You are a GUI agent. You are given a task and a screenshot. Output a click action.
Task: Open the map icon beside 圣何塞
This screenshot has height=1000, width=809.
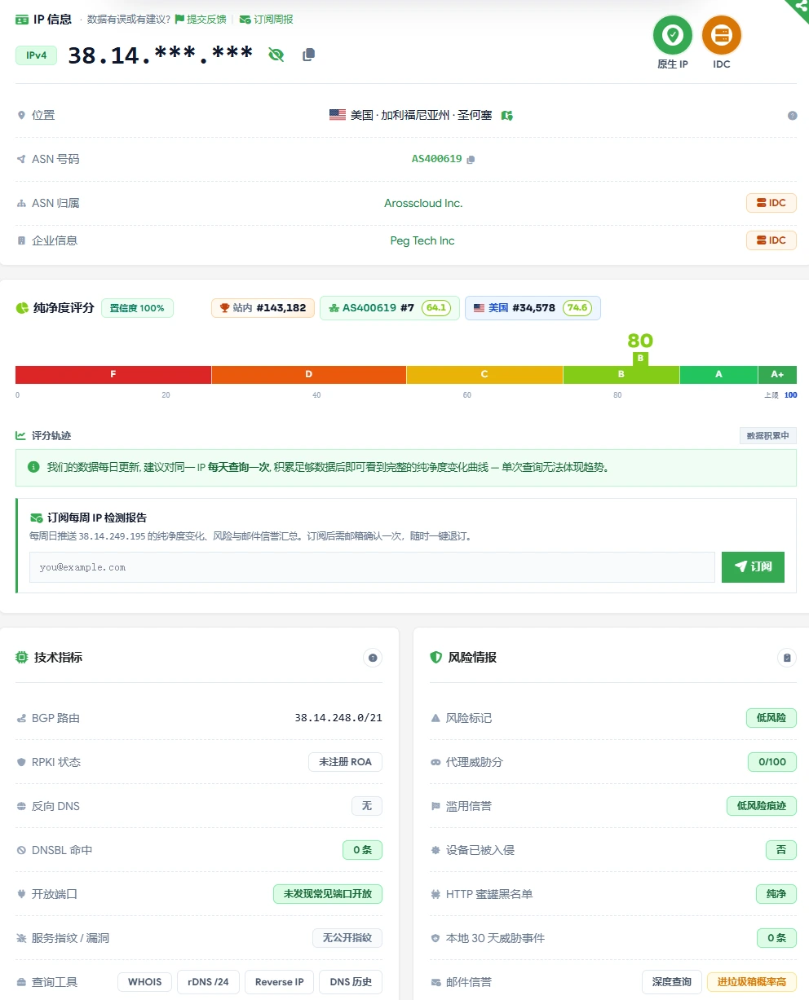pos(507,116)
